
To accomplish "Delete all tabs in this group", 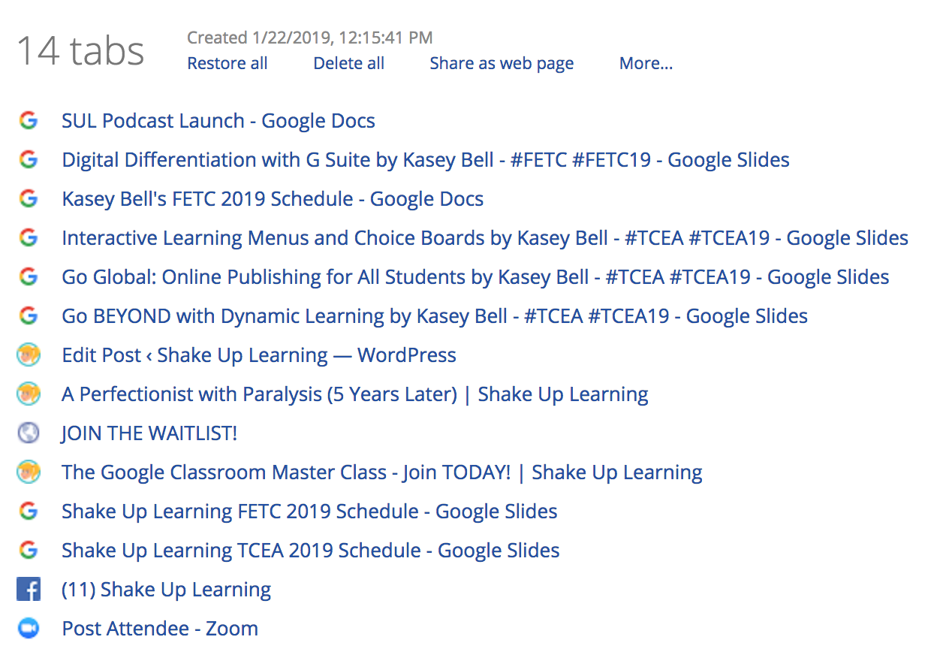I will (349, 64).
